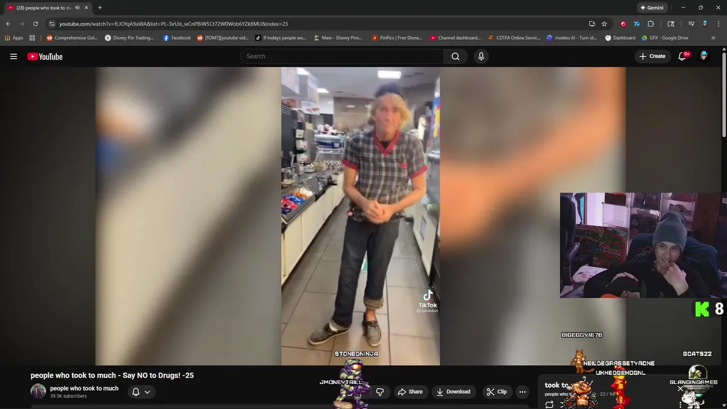This screenshot has width=727, height=409.
Task: Open the Facebook bookmark
Action: point(177,38)
